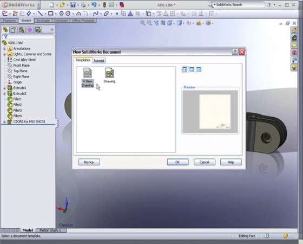Select Origin in the feature tree
Image resolution: width=303 pixels, height=244 pixels.
(17, 82)
